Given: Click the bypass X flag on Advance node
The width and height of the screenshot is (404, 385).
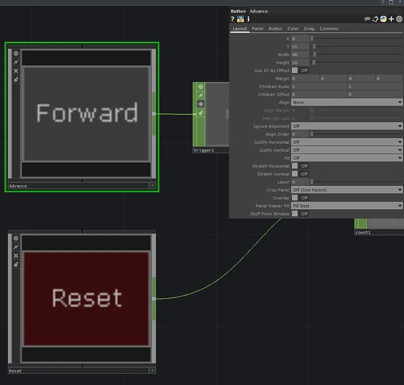Looking at the screenshot, I should coord(16,71).
